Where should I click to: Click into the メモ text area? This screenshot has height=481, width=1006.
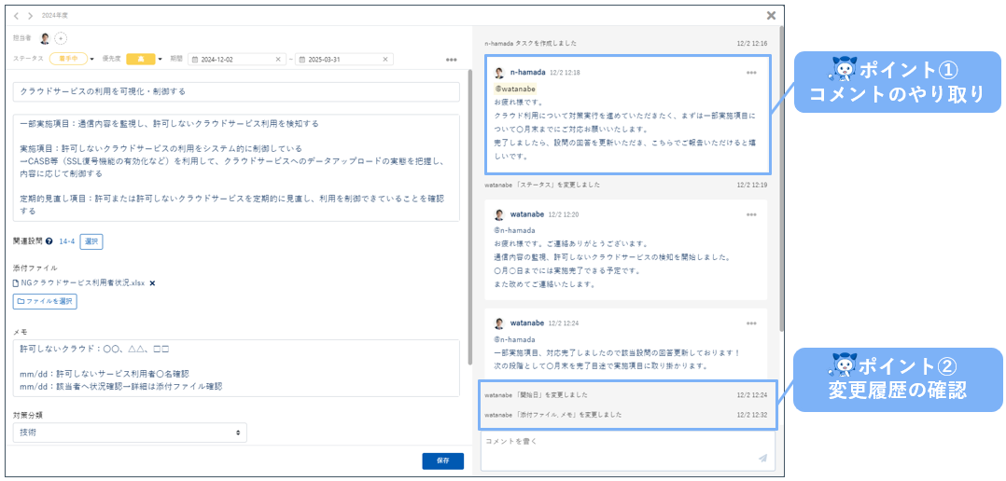pyautogui.click(x=236, y=367)
